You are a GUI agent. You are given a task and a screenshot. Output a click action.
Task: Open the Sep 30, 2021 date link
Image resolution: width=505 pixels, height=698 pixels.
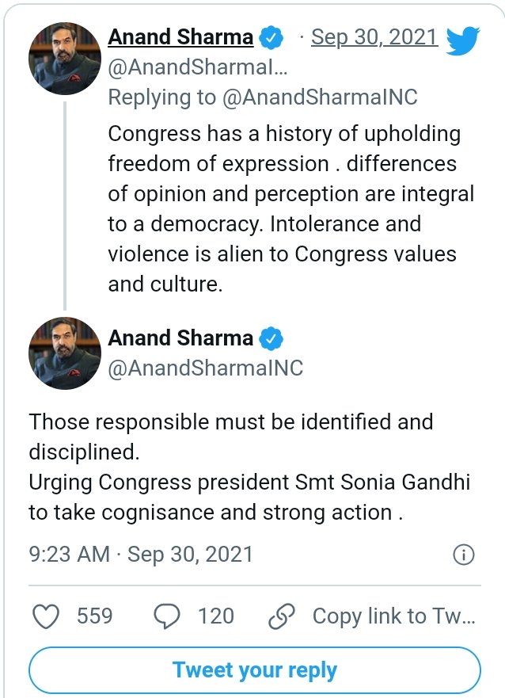tap(374, 37)
